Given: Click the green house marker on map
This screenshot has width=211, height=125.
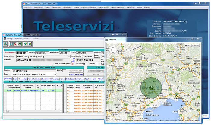Looking at the screenshot, I should tap(151, 88).
